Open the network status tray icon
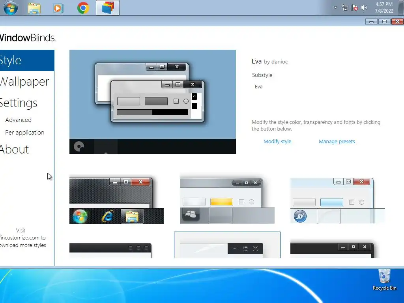Screen dimensions: 404x303 click(345, 7)
